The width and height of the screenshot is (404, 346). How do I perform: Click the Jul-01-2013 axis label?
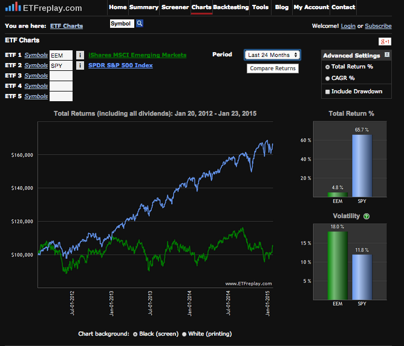150,303
